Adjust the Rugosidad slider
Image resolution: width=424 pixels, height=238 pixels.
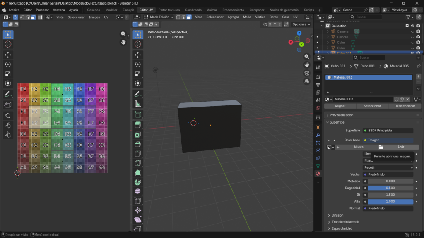coord(390,188)
